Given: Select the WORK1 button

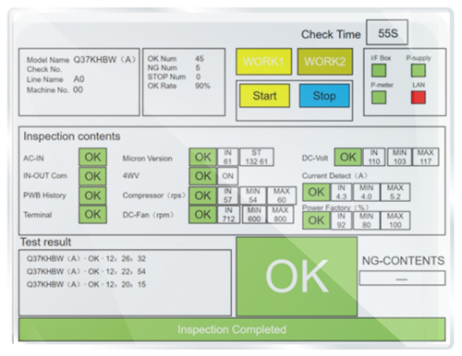Looking at the screenshot, I should click(x=264, y=62).
